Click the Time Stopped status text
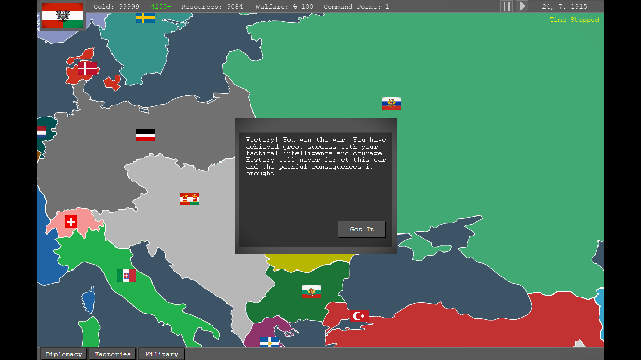This screenshot has width=641, height=360. tap(574, 20)
